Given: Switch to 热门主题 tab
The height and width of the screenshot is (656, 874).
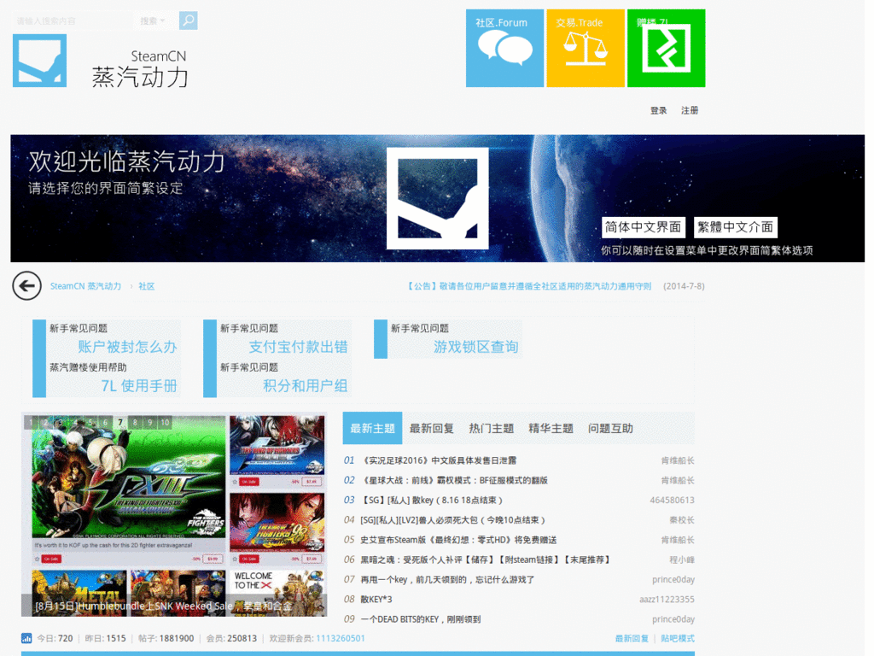Looking at the screenshot, I should [491, 429].
